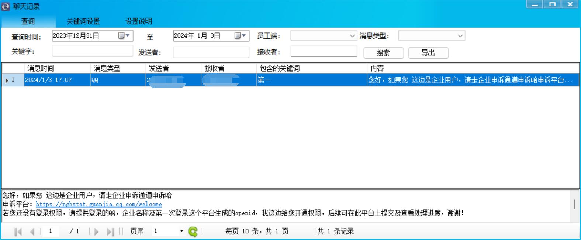Go to previous page arrow icon
This screenshot has height=240, width=581.
pos(32,232)
